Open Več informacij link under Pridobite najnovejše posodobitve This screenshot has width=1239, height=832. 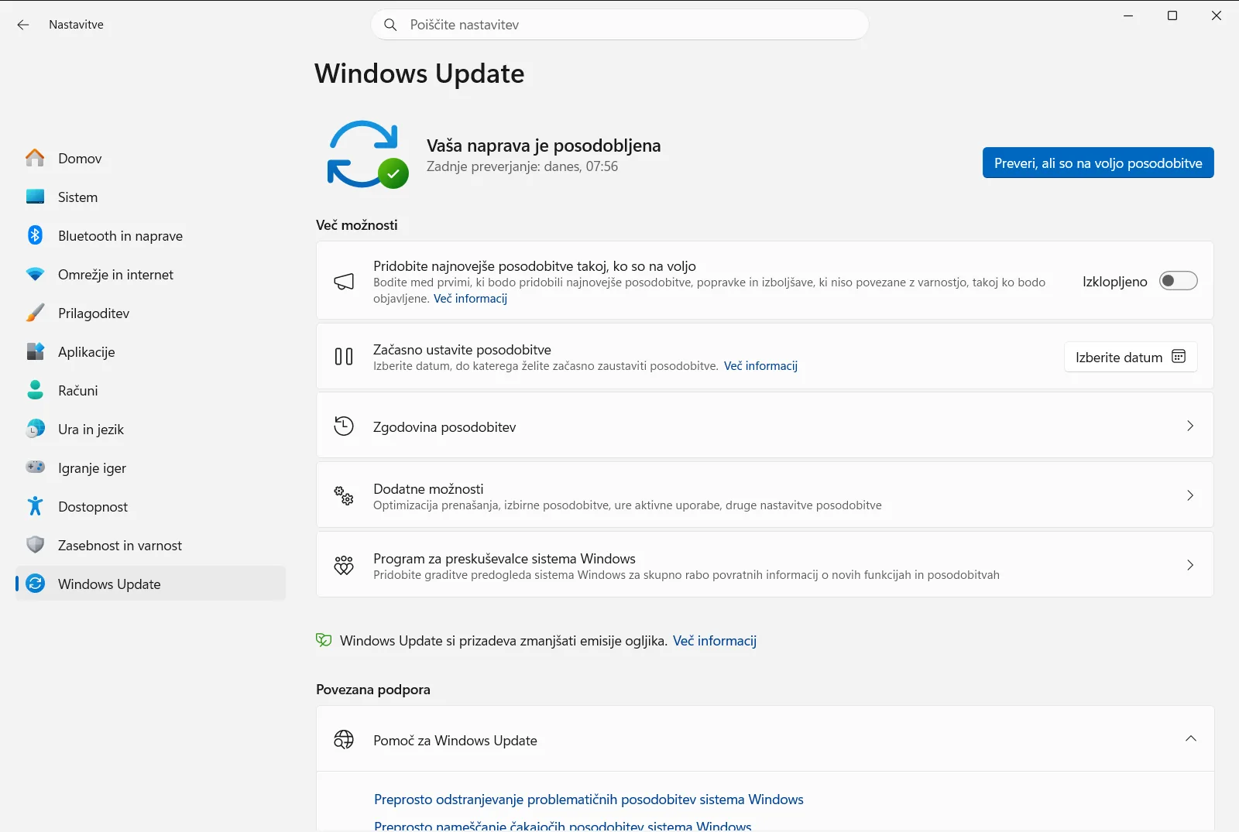(470, 299)
